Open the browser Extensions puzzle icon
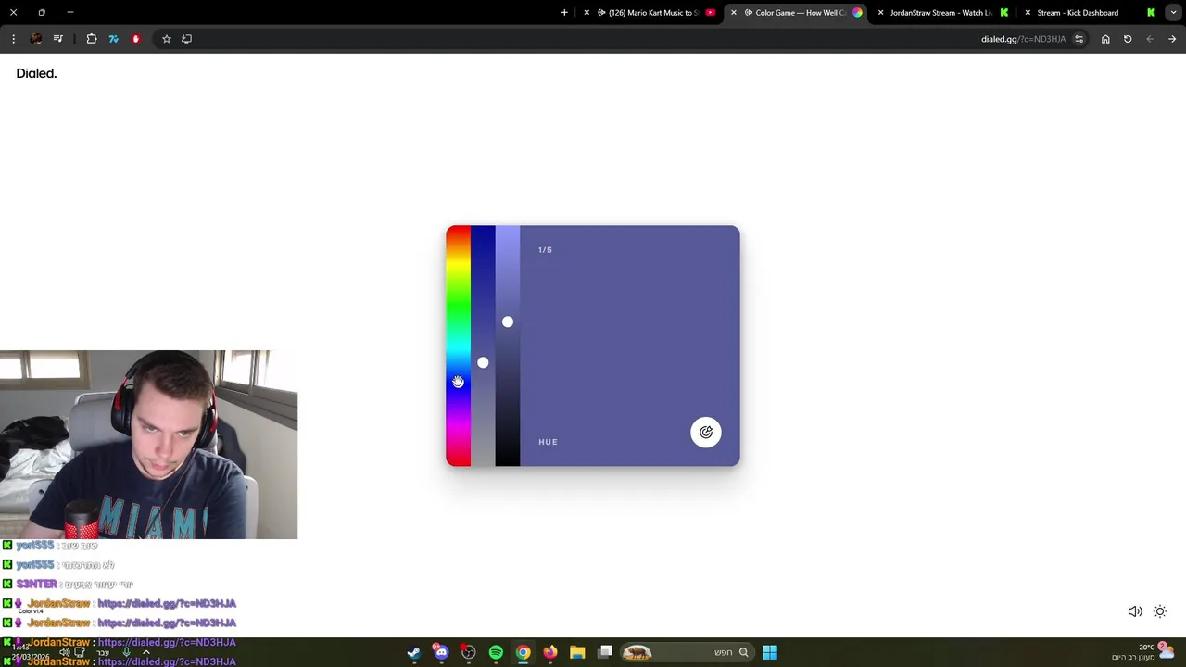Viewport: 1186px width, 667px height. coord(92,39)
